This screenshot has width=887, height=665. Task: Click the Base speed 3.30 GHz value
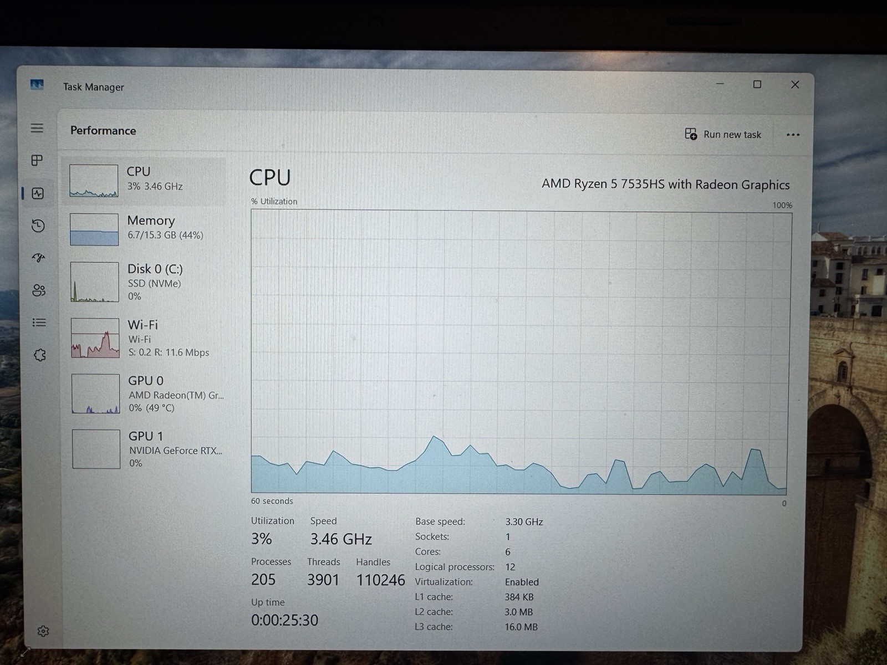click(x=524, y=521)
